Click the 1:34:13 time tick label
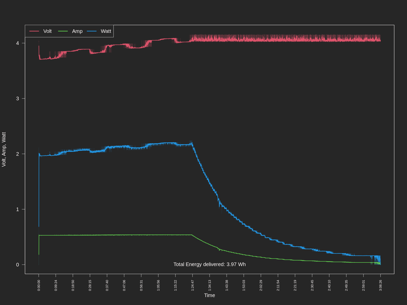The height and width of the screenshot is (305, 407). pyautogui.click(x=210, y=285)
